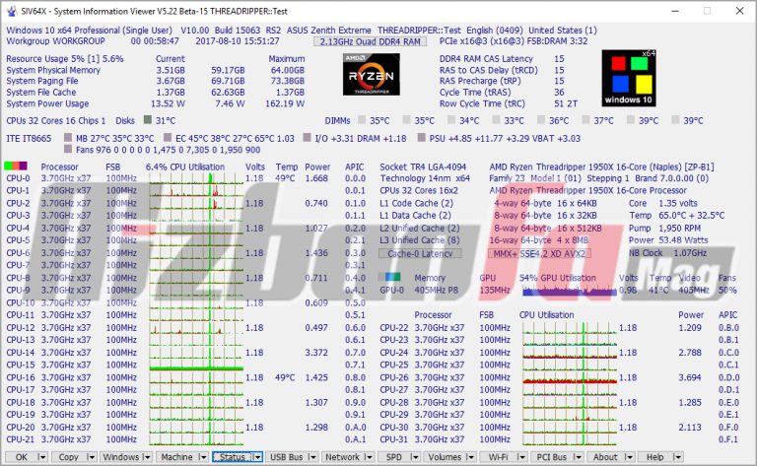Viewport: 757px width, 466px height.
Task: Expand the Machine button dropdown arrow
Action: click(x=201, y=457)
